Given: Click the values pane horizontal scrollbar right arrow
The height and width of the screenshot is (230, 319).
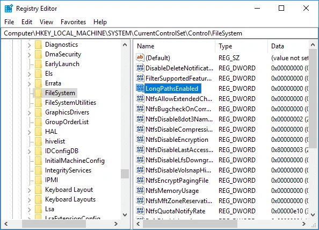Looking at the screenshot, I should click(304, 224).
